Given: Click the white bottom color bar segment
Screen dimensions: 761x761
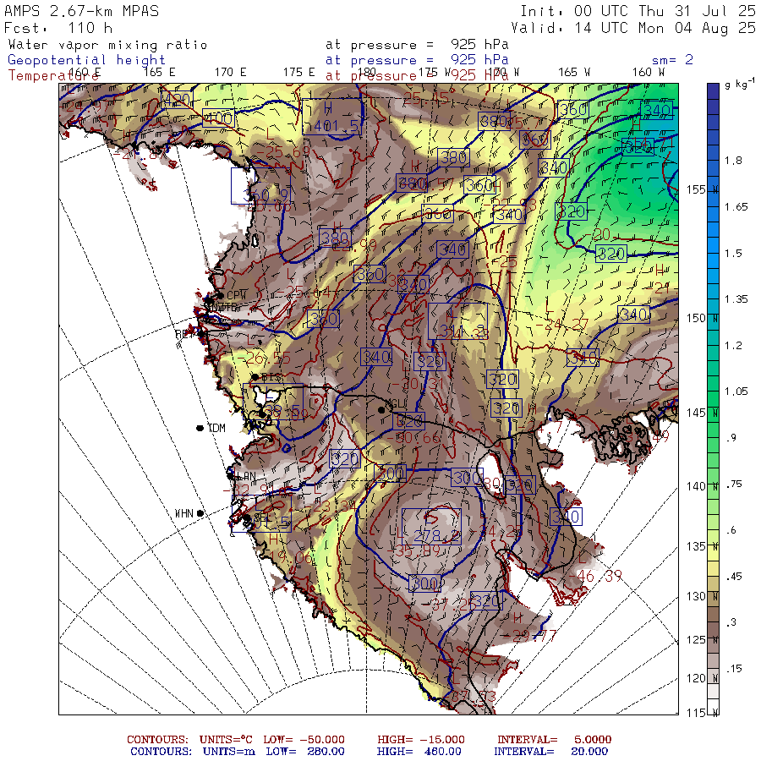Looking at the screenshot, I should point(713,706).
